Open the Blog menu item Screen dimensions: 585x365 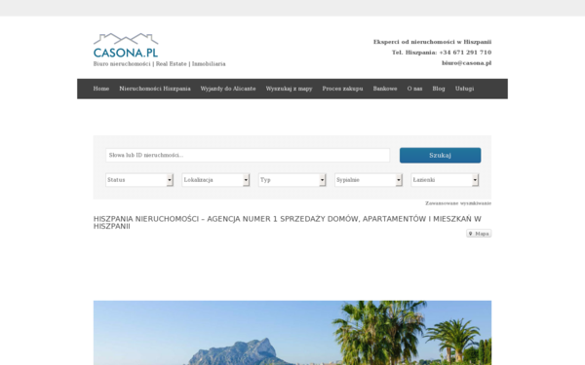[439, 89]
